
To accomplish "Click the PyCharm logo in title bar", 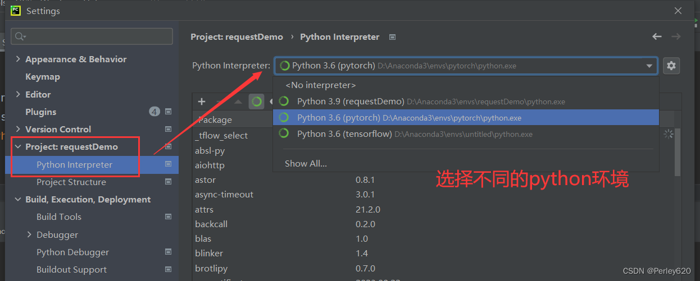I will [x=16, y=11].
